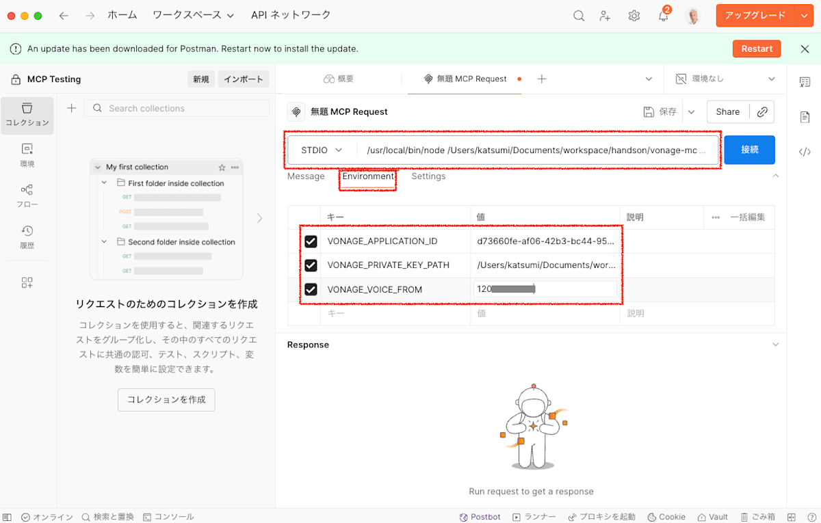Screen dimensions: 821x523
Task: Go to next onboarding card arrow
Action: tap(259, 218)
